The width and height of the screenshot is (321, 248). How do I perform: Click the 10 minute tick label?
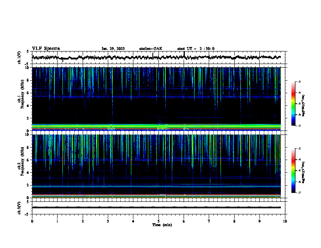pyautogui.click(x=285, y=221)
